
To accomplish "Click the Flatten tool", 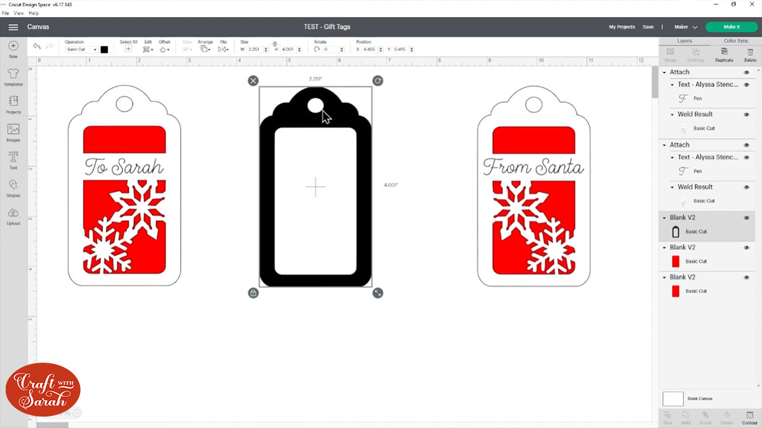I will [727, 417].
